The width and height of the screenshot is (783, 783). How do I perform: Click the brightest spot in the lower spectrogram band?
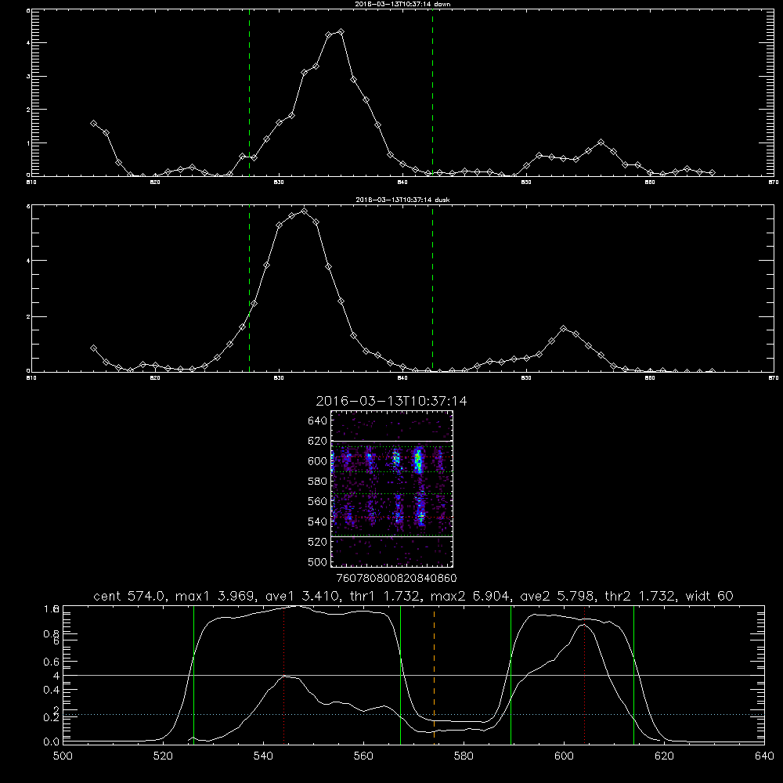(x=421, y=516)
